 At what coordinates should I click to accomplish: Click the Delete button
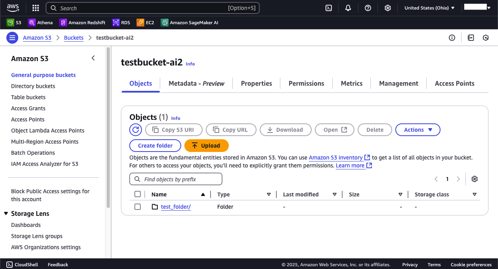point(375,130)
